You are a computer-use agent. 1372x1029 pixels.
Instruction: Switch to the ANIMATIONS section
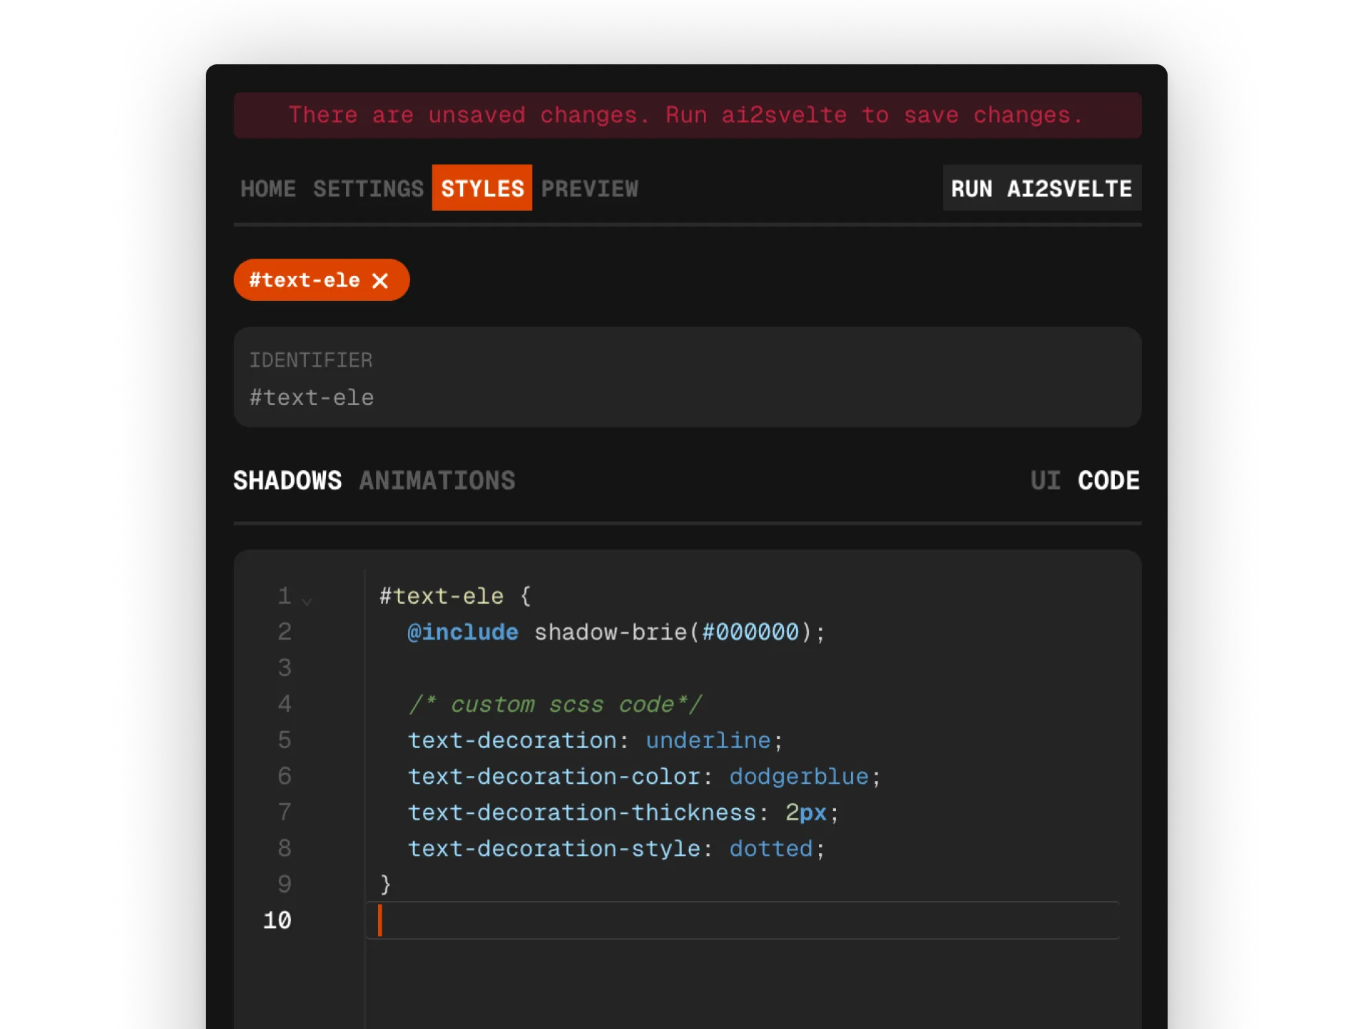(437, 480)
